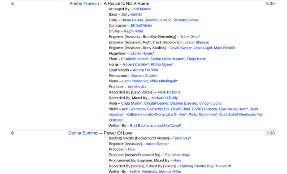This screenshot has height=174, width=287.
Task: Open Aretha Franklin link in Lead Vocals row
Action: point(145,70)
